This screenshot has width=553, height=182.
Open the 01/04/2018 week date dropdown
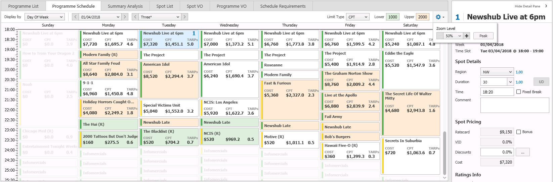100,17
